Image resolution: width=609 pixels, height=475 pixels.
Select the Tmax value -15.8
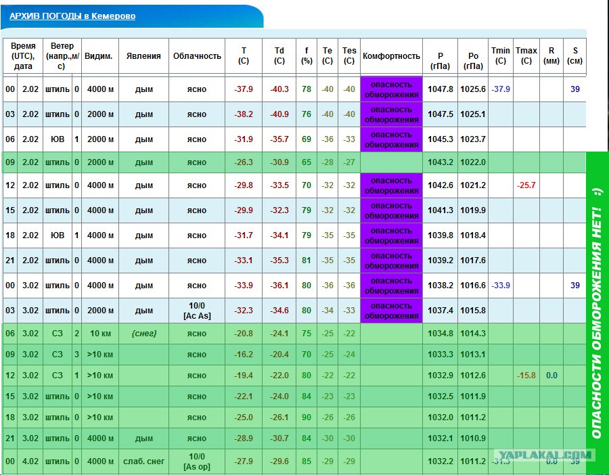tap(526, 375)
